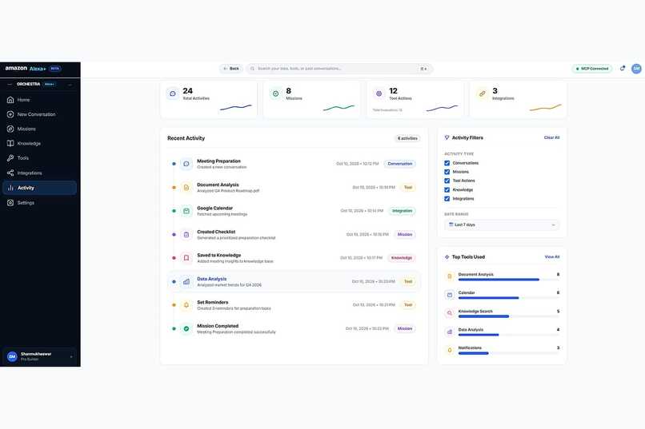Click the Tool Actions stat card icon
Image resolution: width=645 pixels, height=429 pixels.
pyautogui.click(x=379, y=93)
